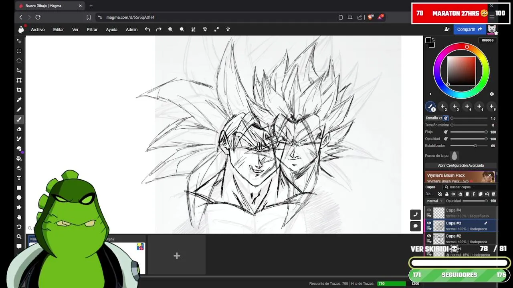Toggle pressure control for Tamaño

(446, 118)
